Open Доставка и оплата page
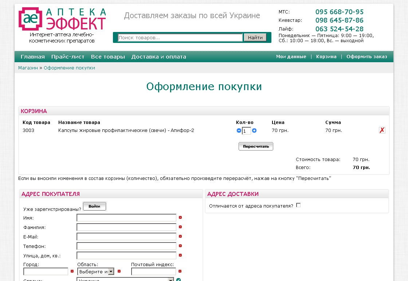This screenshot has width=408, height=281. (159, 57)
